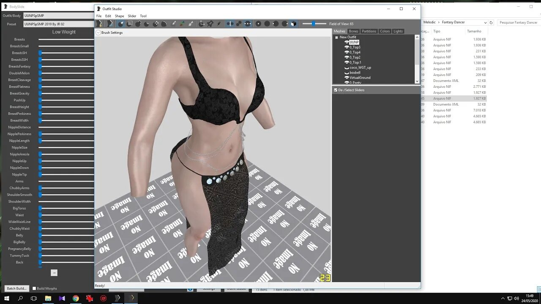
Task: Switch to the Partitions tab
Action: coord(369,31)
